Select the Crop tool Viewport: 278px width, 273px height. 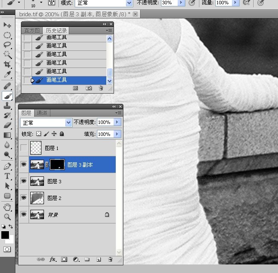click(7, 64)
